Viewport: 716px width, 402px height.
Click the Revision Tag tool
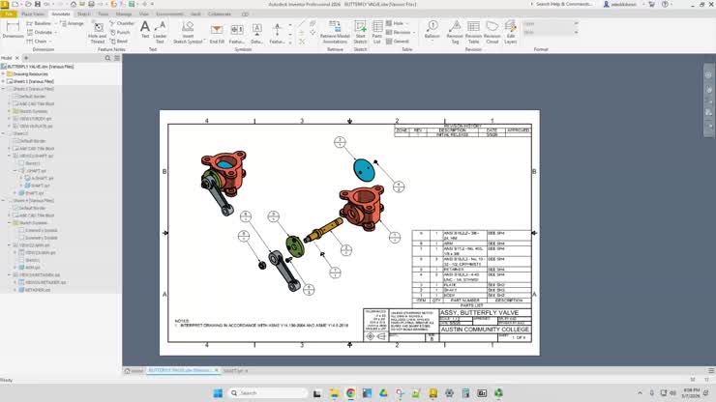click(x=455, y=32)
